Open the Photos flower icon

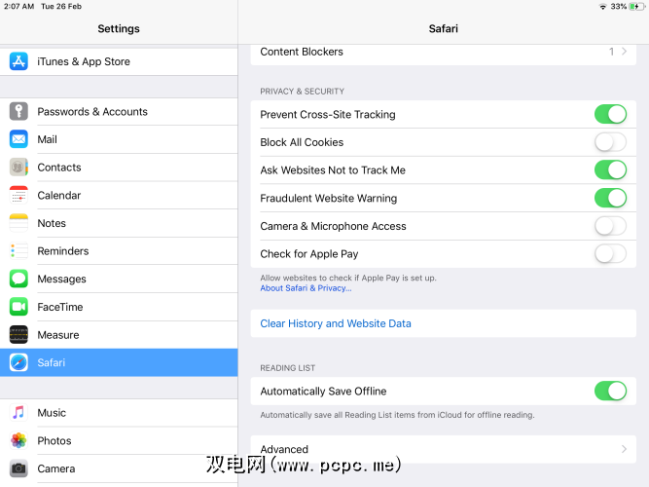(19, 441)
